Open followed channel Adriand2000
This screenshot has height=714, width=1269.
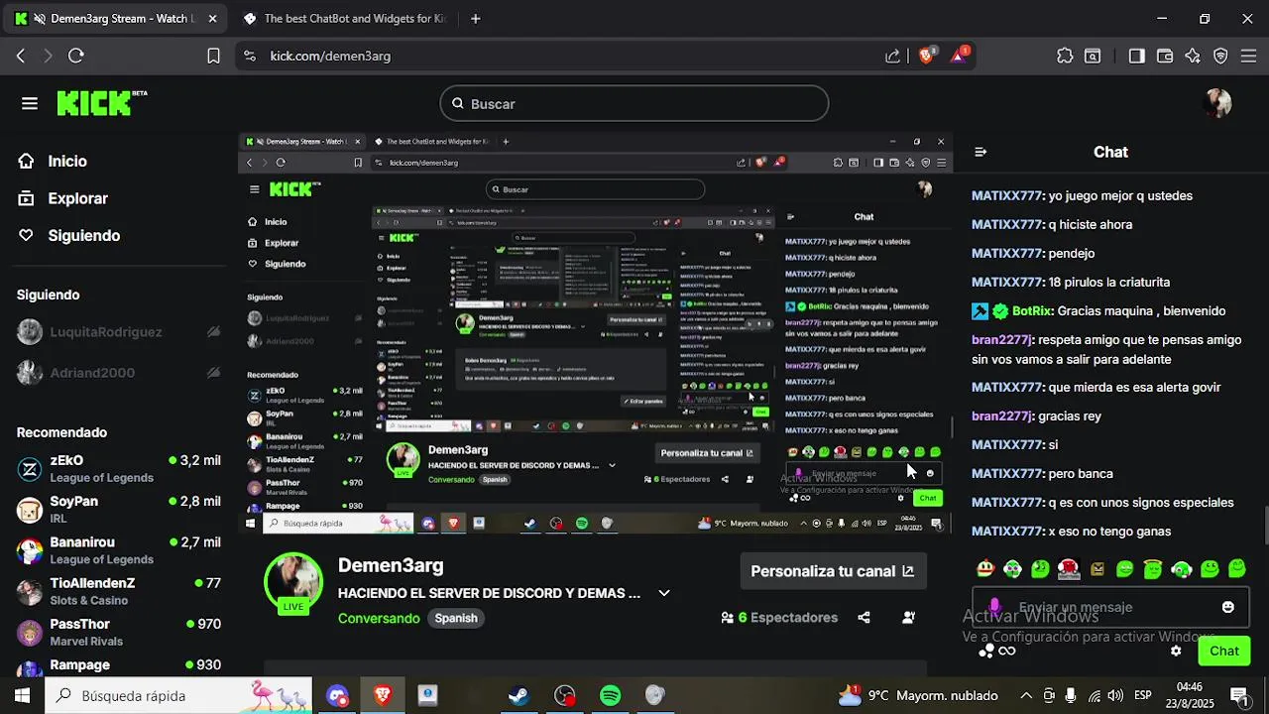tap(119, 373)
